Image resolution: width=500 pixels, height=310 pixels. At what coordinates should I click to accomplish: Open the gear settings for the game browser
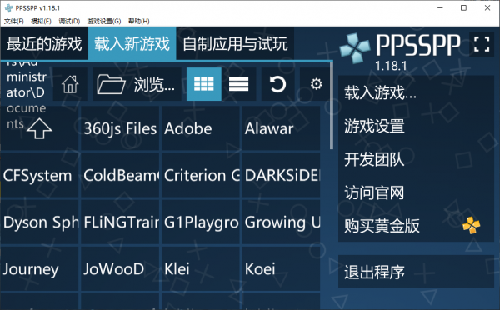pyautogui.click(x=316, y=84)
